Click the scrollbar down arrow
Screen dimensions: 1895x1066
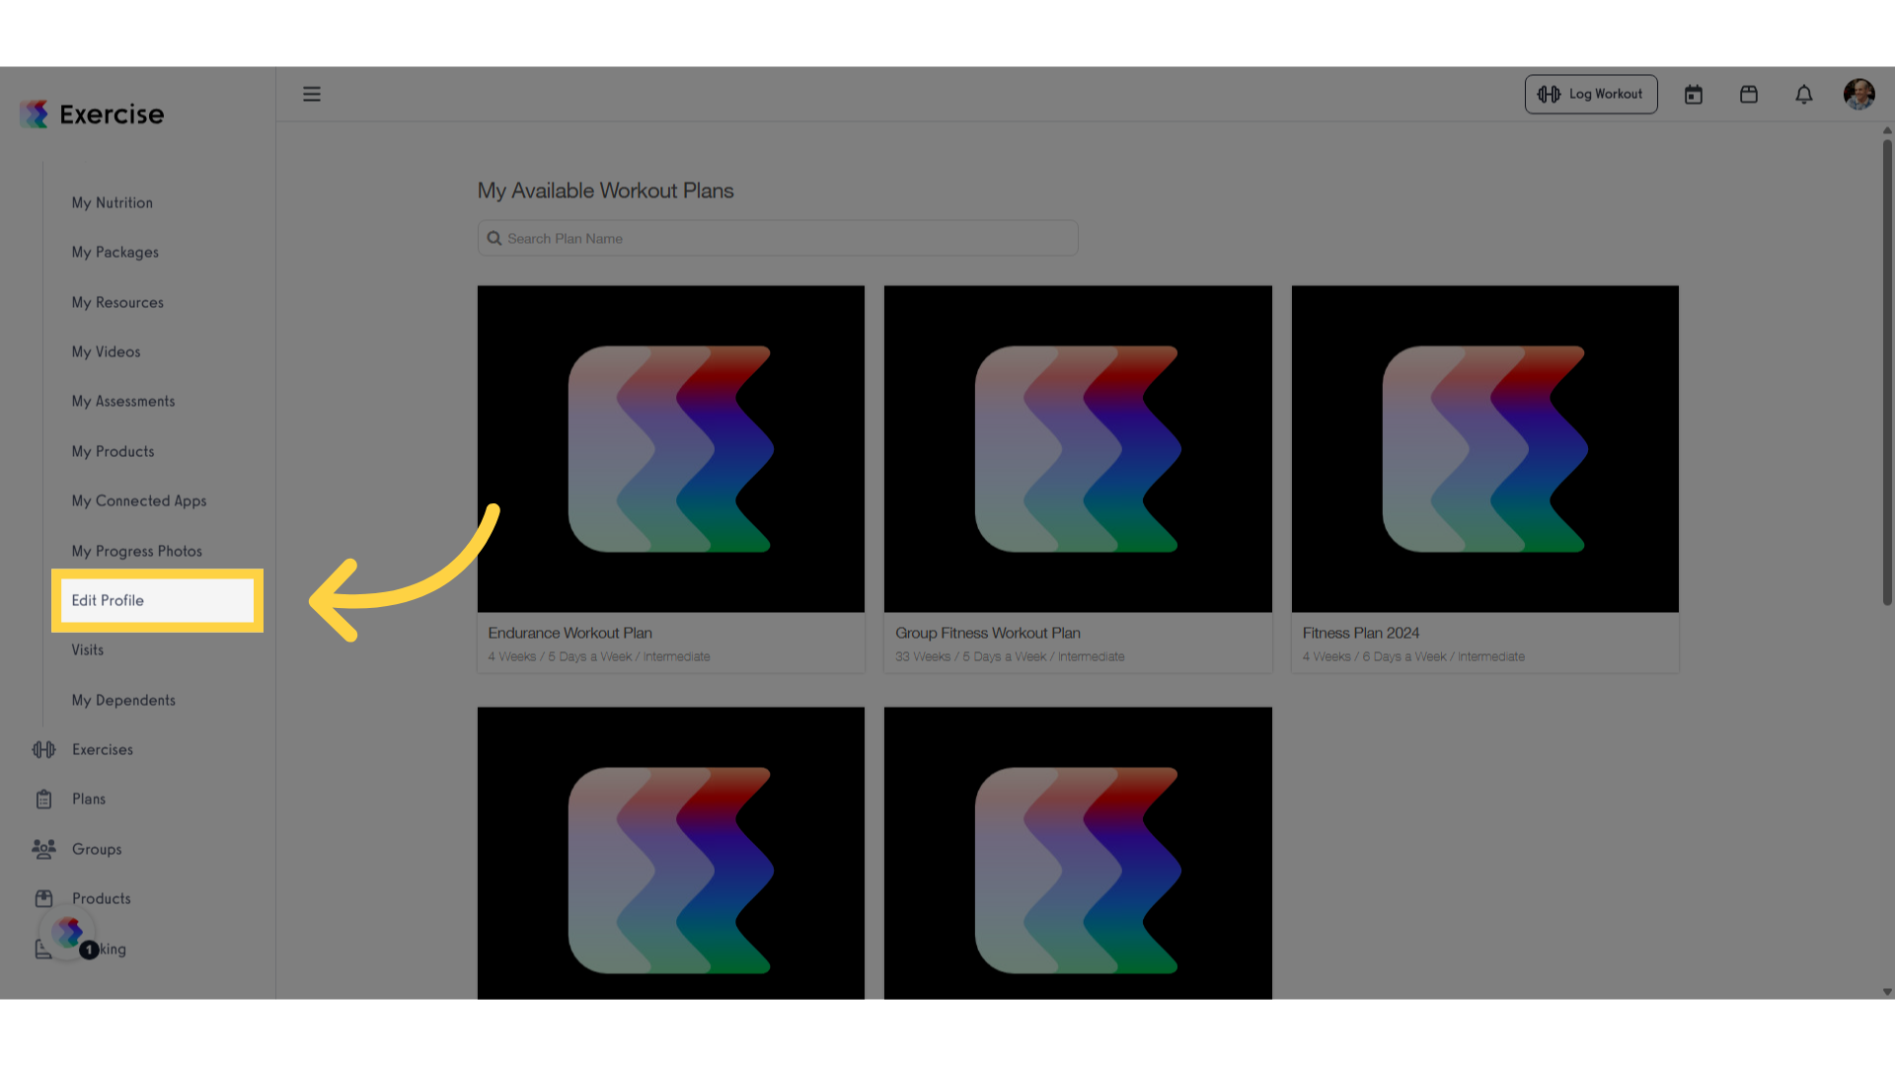1887,992
